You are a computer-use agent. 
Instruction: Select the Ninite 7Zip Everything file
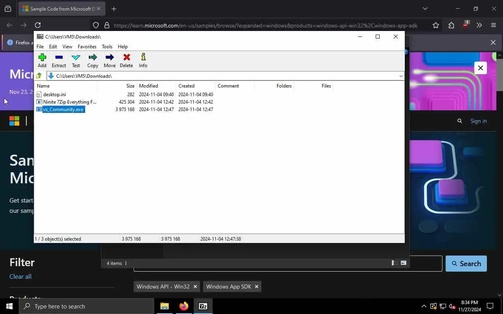pos(70,102)
